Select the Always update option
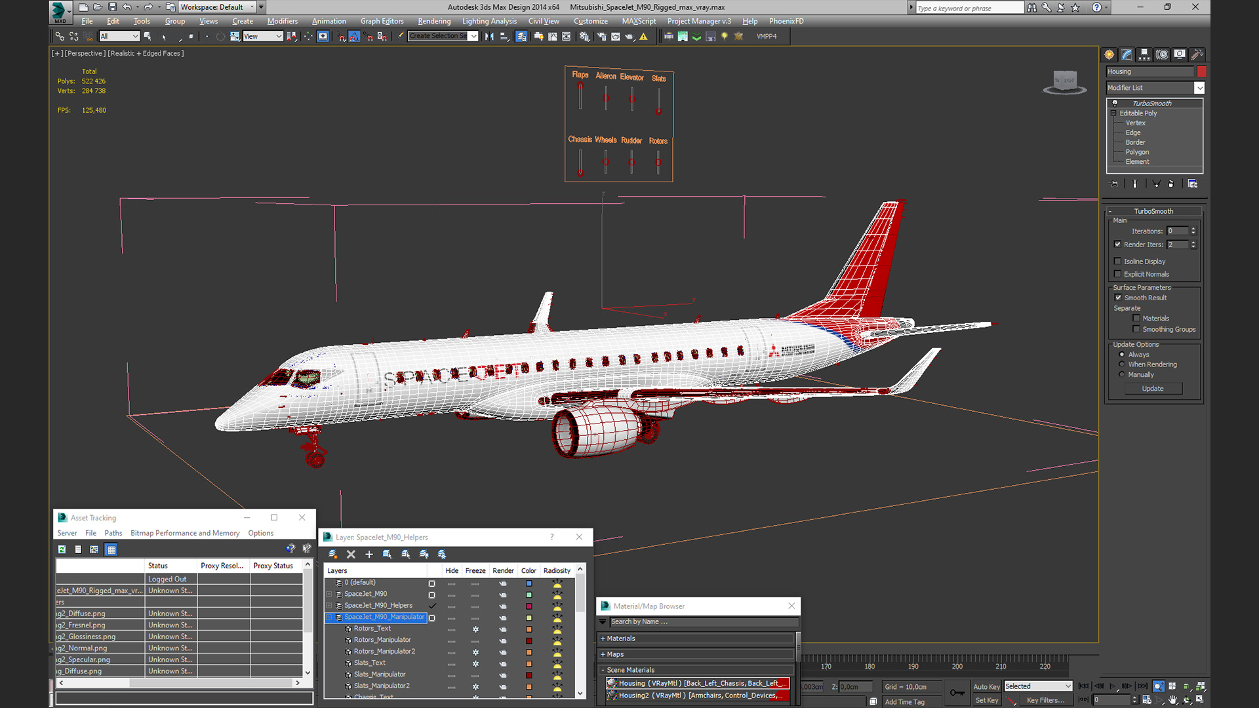 pos(1121,355)
